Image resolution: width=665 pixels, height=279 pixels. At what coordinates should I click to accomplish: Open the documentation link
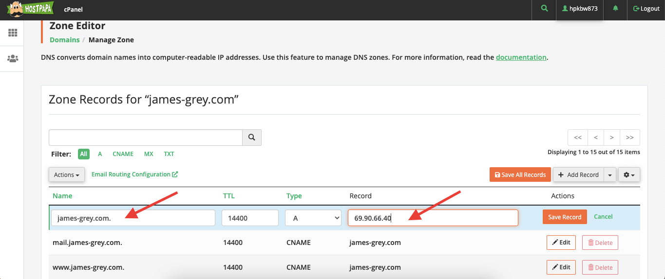click(521, 57)
